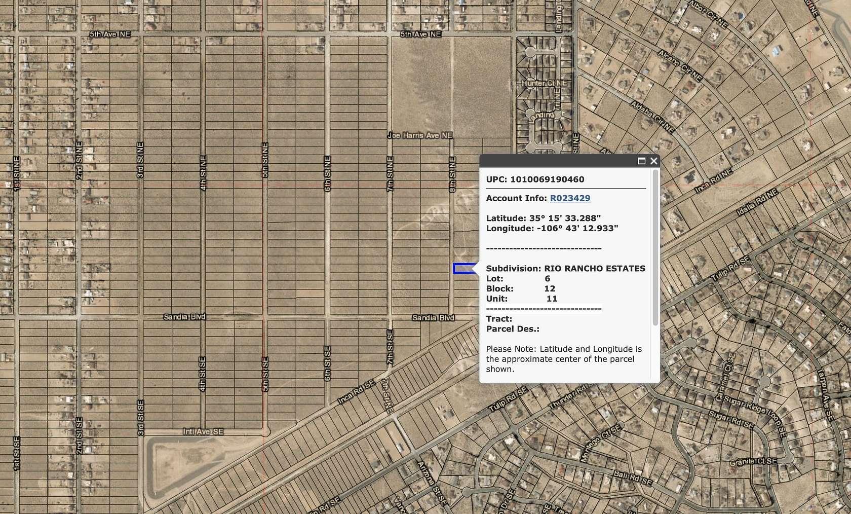Maximize the parcel info popup

(x=641, y=161)
